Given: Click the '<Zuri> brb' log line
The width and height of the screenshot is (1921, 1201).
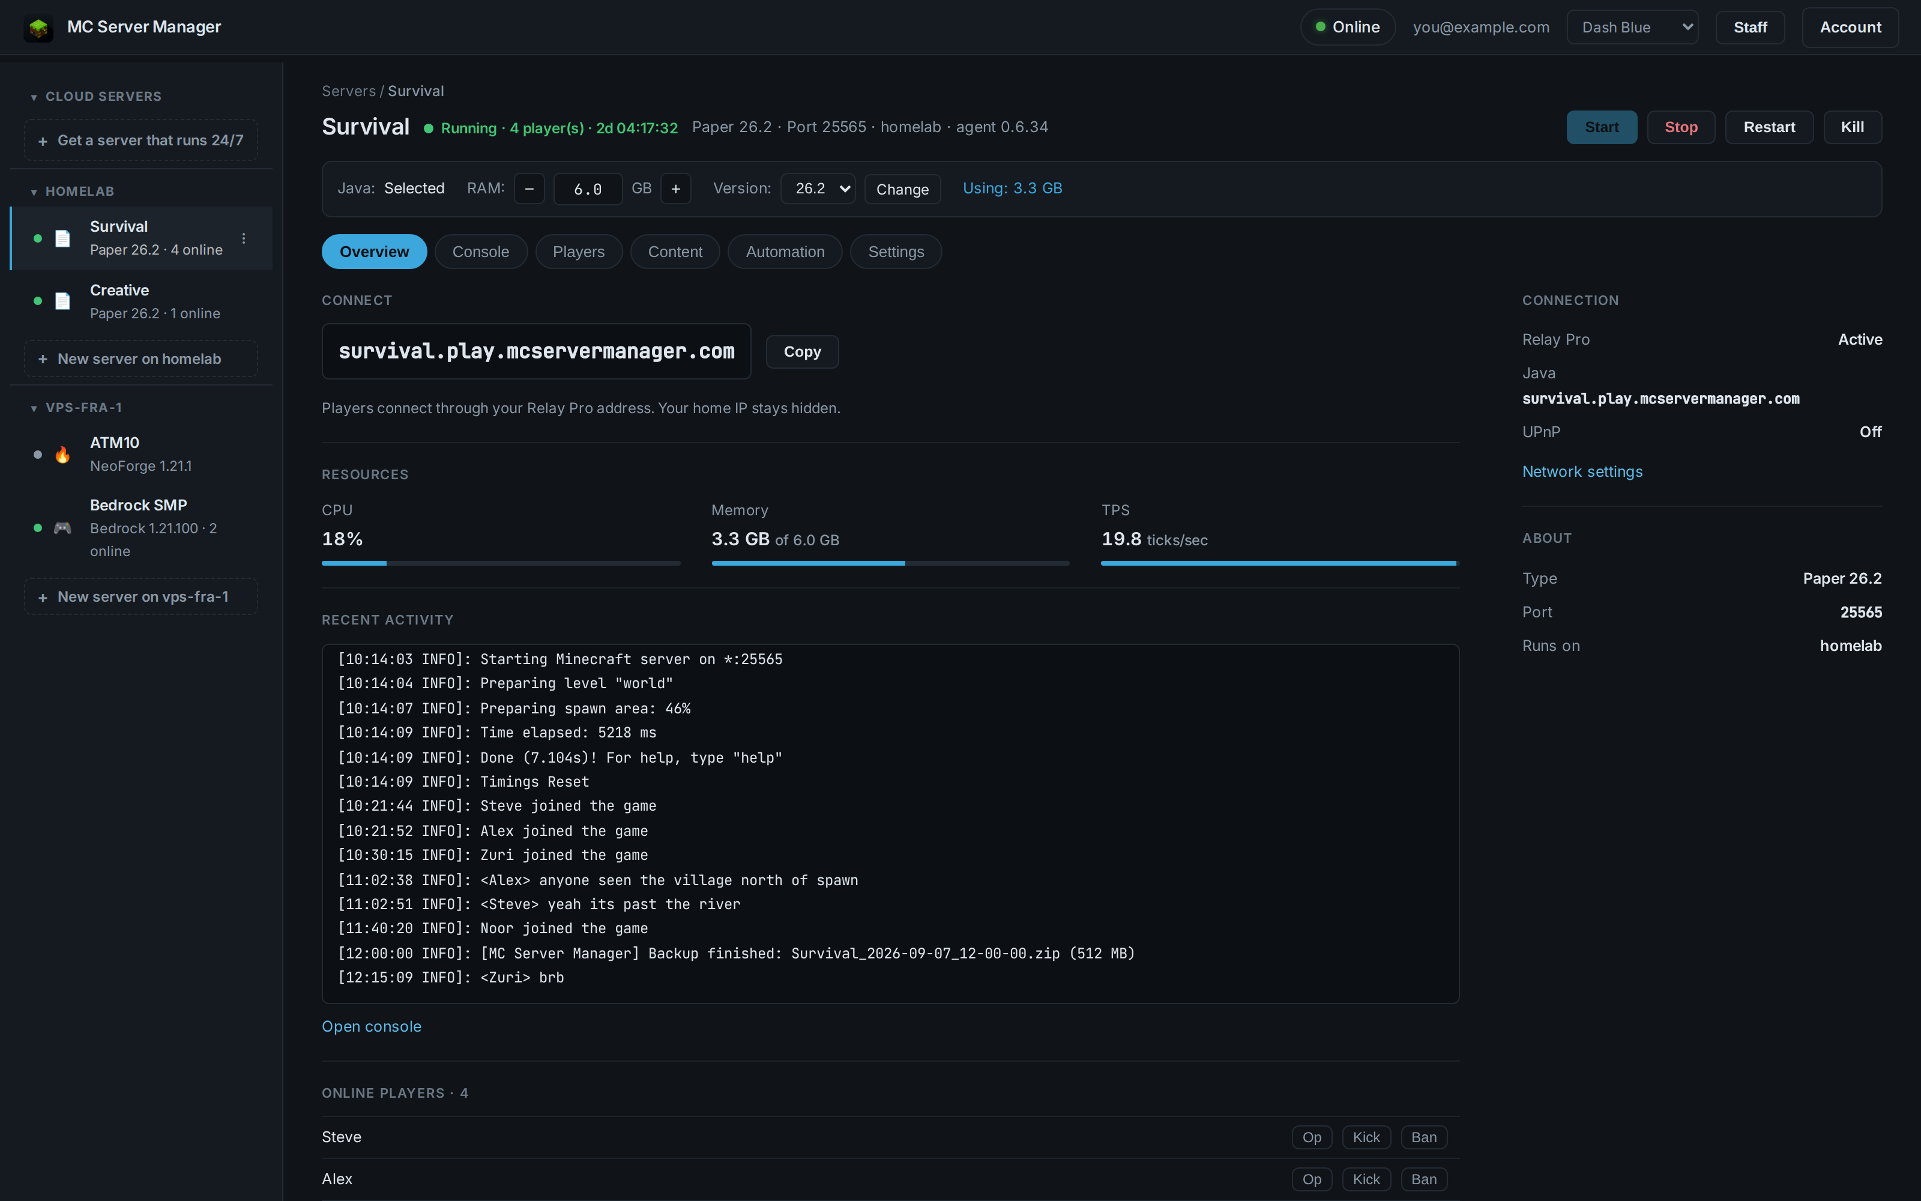Looking at the screenshot, I should tap(451, 978).
